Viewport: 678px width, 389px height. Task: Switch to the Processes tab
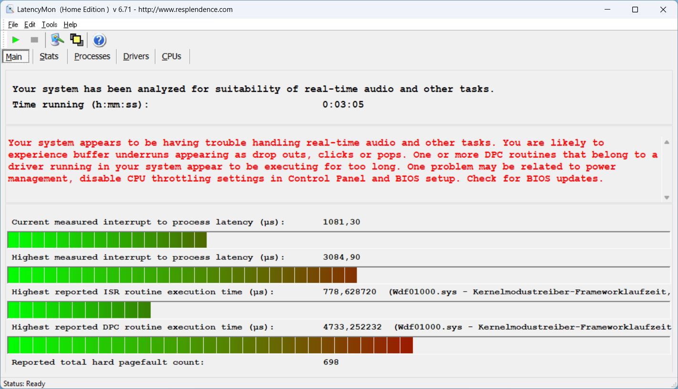click(92, 56)
